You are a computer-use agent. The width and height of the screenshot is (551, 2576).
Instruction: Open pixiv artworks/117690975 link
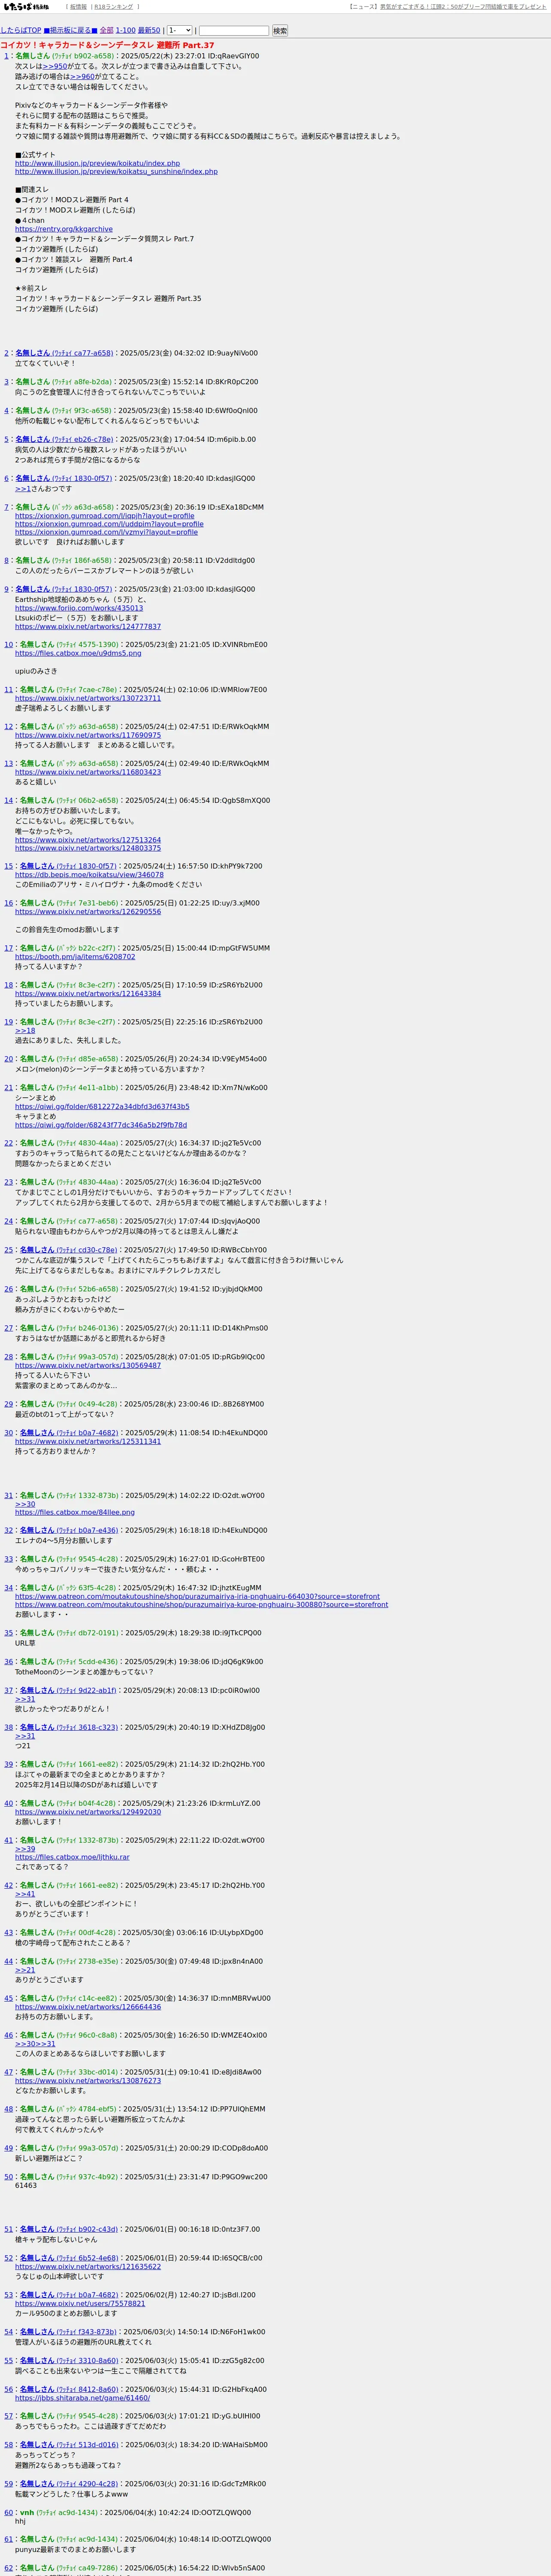pyautogui.click(x=88, y=735)
